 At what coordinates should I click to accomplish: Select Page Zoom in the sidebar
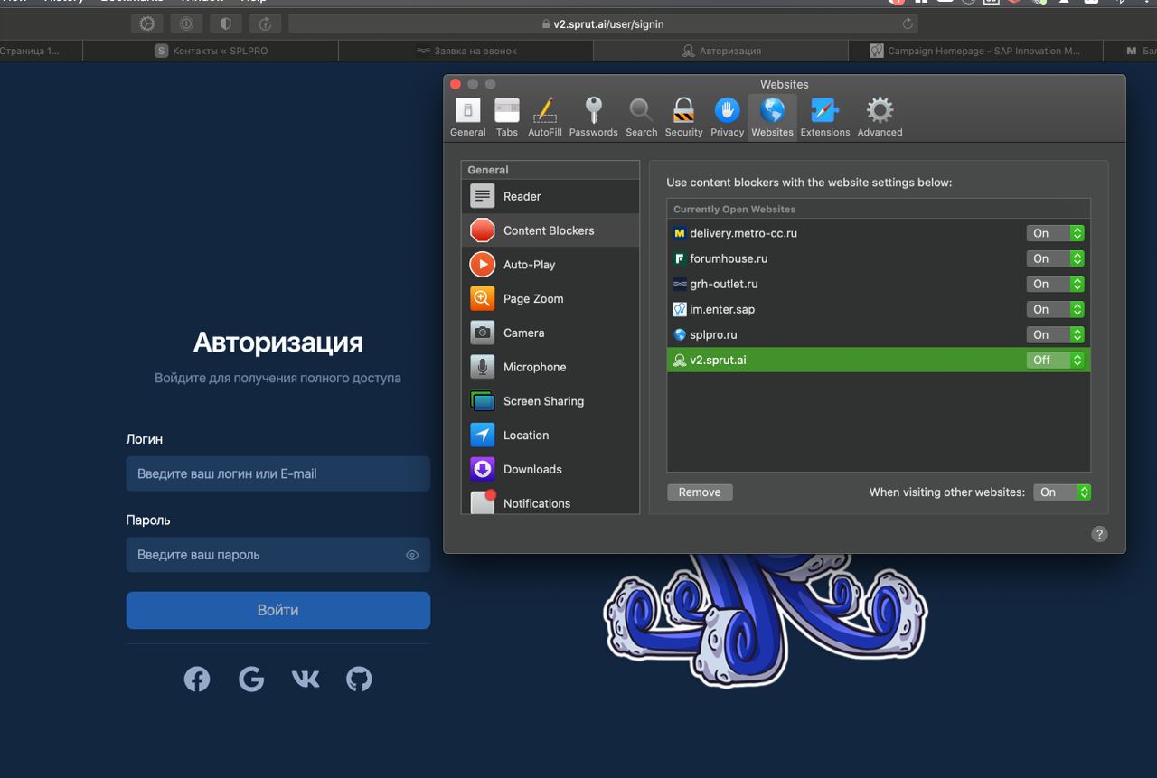pos(550,299)
